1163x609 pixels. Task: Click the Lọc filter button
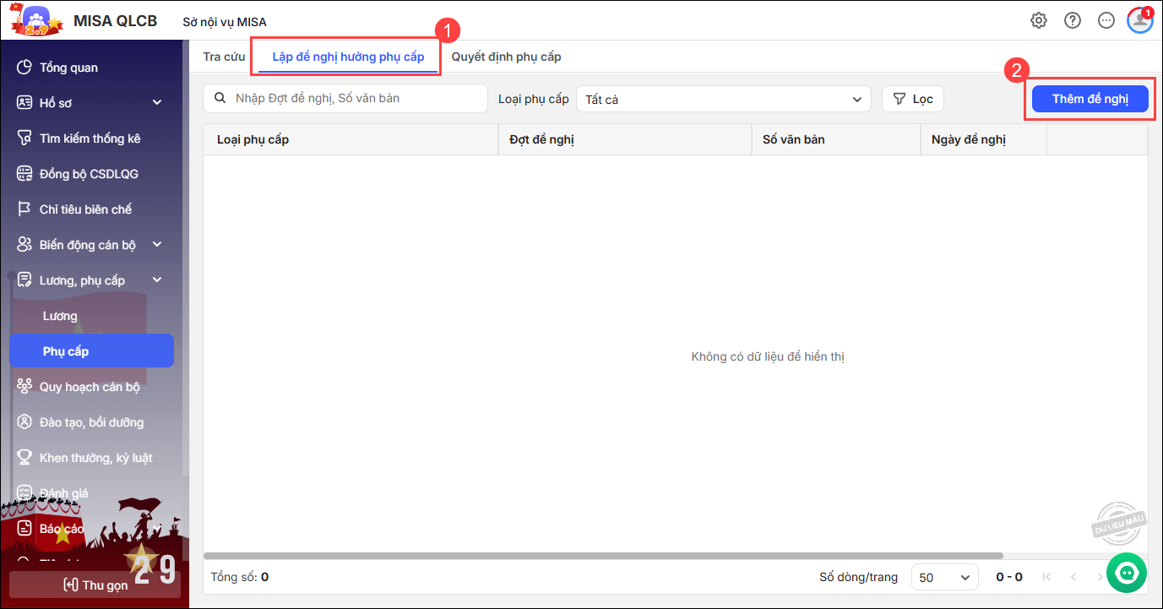[x=912, y=99]
